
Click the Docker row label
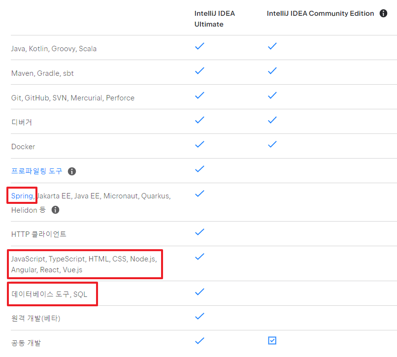click(x=23, y=147)
